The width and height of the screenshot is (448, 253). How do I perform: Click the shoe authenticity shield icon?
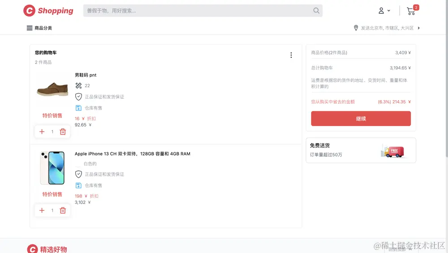78,97
